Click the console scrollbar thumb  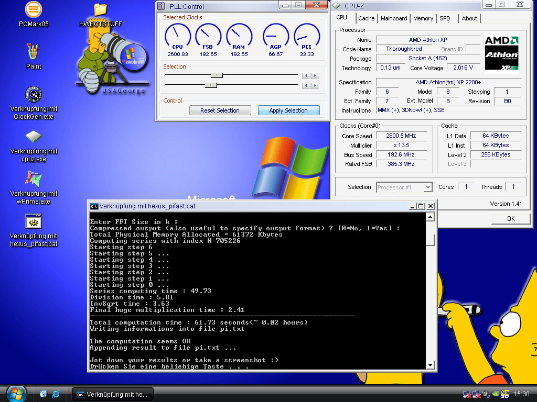pyautogui.click(x=430, y=240)
